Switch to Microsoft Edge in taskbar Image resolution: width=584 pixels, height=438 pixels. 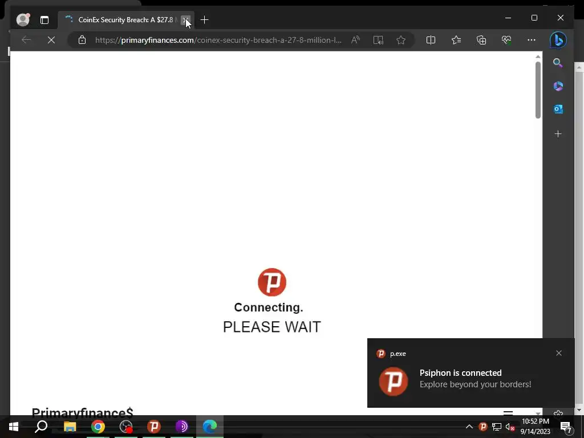210,427
